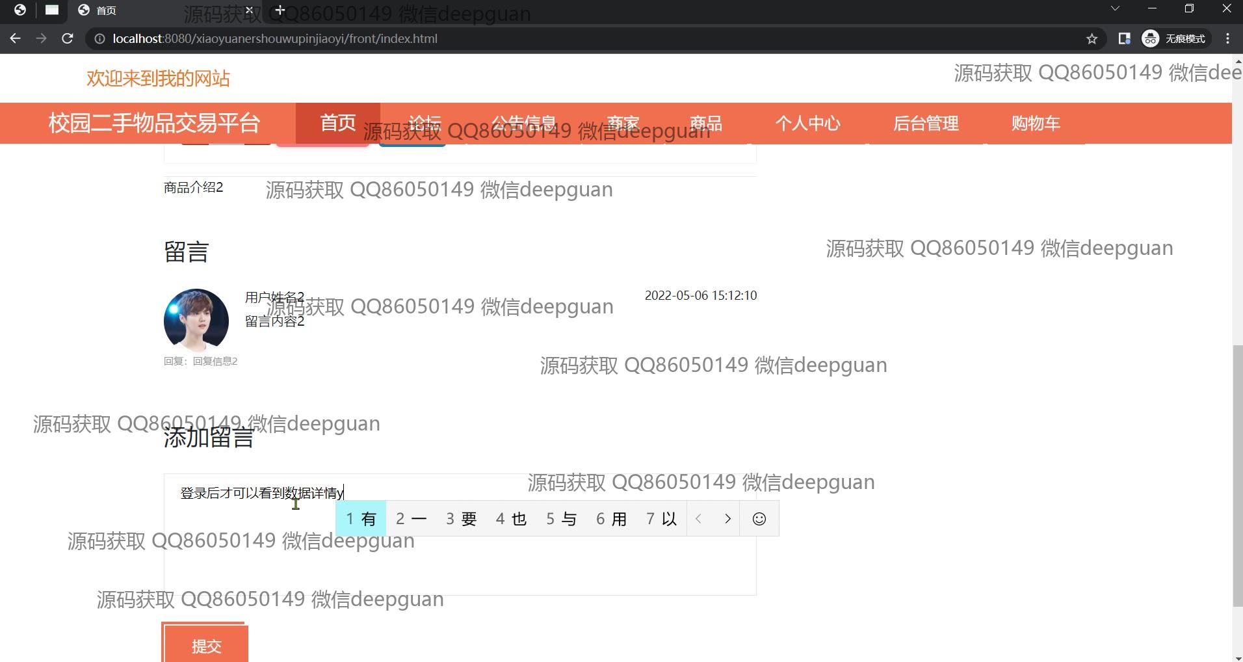Click the browser back arrow
This screenshot has width=1243, height=662.
tap(16, 39)
